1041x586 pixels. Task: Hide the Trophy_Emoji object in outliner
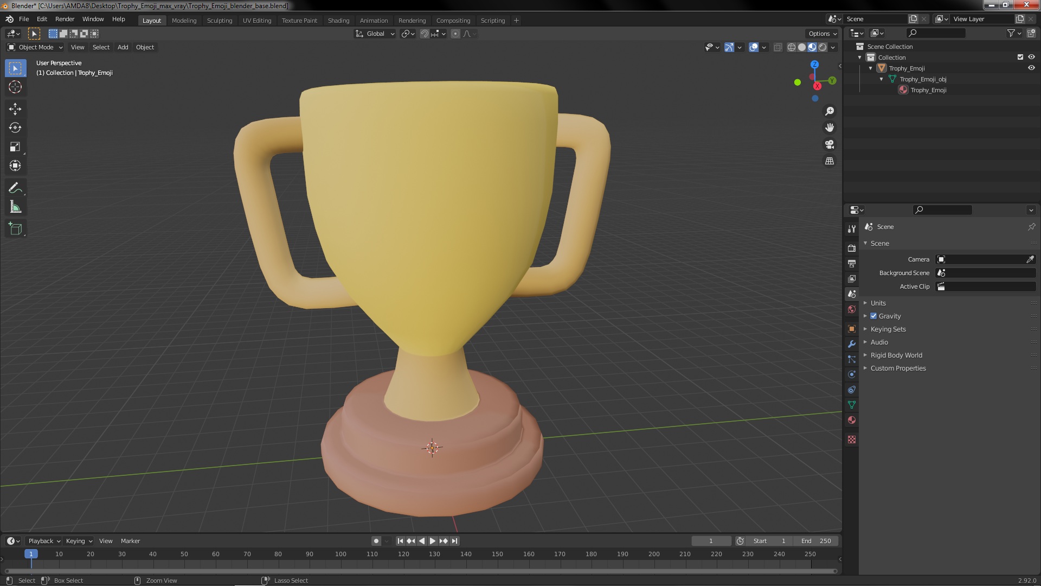click(x=1031, y=68)
